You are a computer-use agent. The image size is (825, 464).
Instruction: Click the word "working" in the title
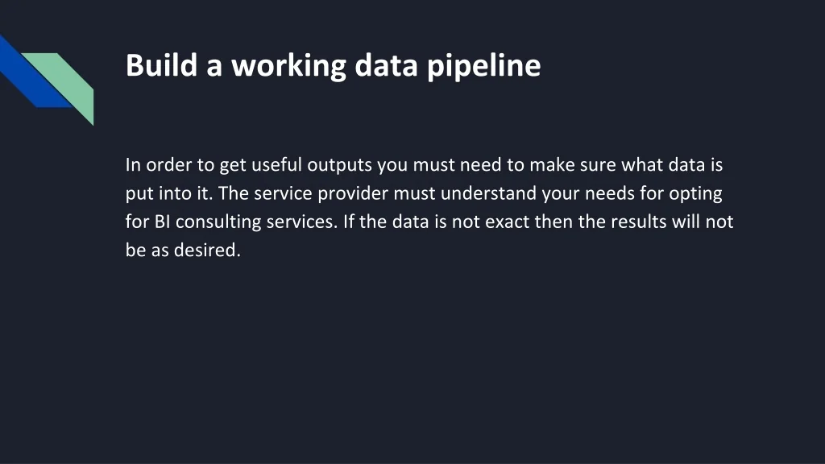pos(288,66)
